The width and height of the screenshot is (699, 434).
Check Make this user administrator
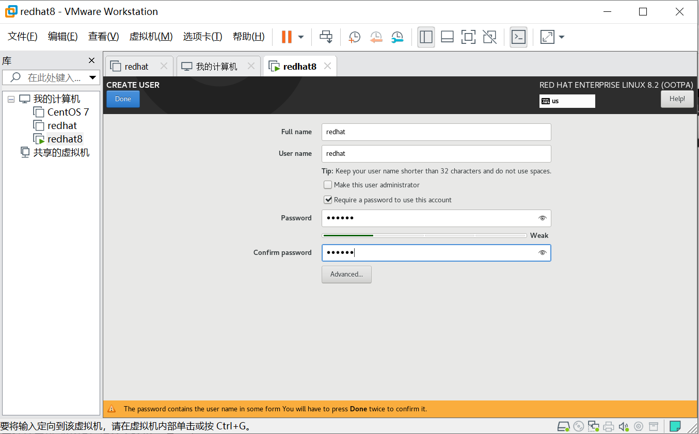point(328,185)
